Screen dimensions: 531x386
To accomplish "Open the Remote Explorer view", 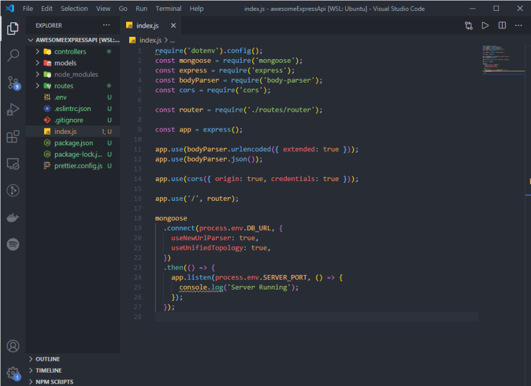I will (x=13, y=163).
